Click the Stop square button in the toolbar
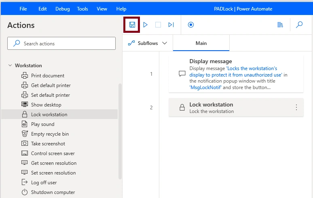The height and width of the screenshot is (198, 313). click(158, 25)
